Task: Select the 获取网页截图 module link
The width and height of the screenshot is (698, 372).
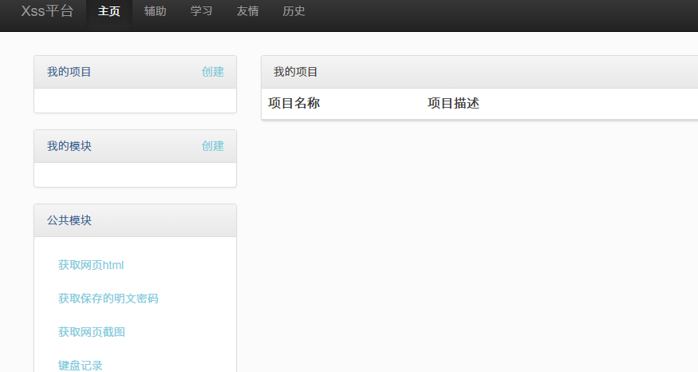Action: pos(92,332)
